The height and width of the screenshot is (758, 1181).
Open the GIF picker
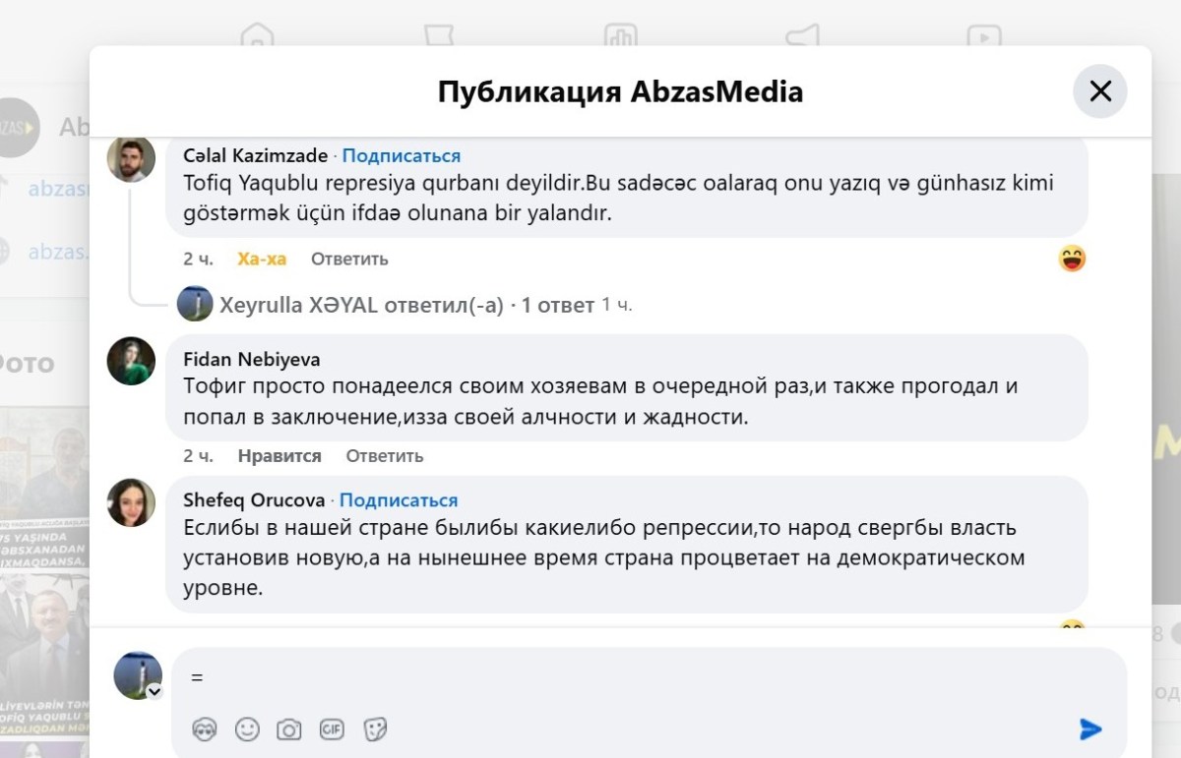[x=332, y=729]
